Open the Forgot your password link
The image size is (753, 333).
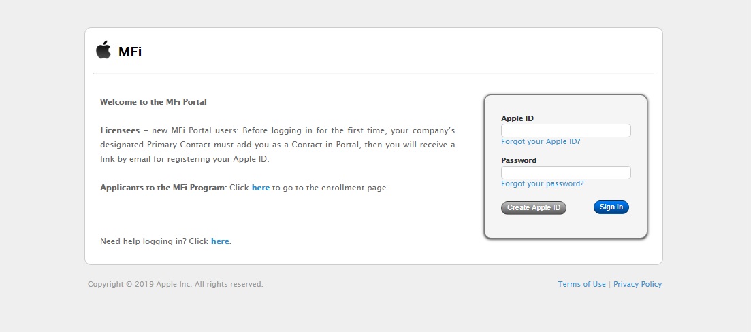click(x=542, y=184)
